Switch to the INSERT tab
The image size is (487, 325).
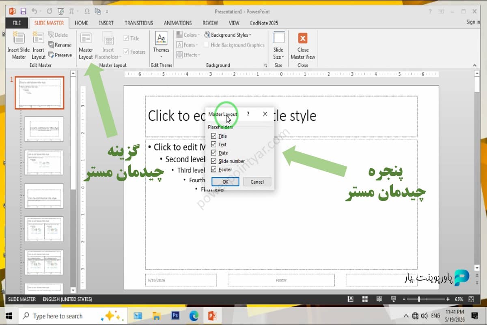coord(106,23)
